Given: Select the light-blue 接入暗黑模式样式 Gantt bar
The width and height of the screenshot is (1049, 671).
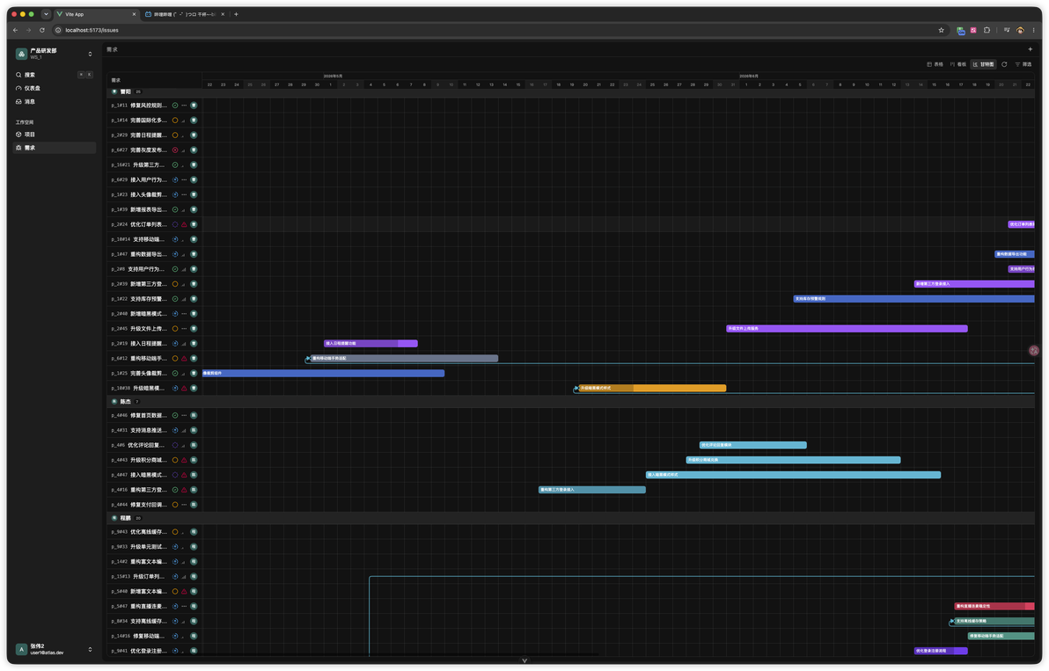Looking at the screenshot, I should pos(794,475).
